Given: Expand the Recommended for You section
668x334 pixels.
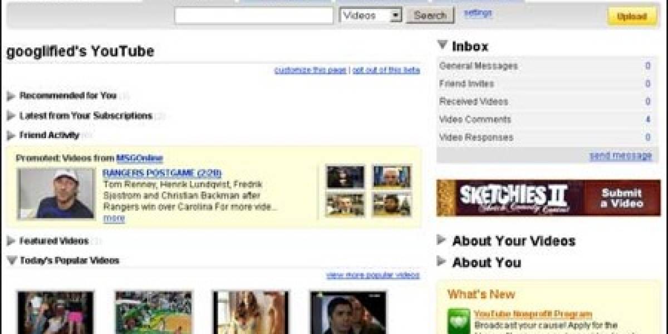Looking at the screenshot, I should pyautogui.click(x=11, y=96).
